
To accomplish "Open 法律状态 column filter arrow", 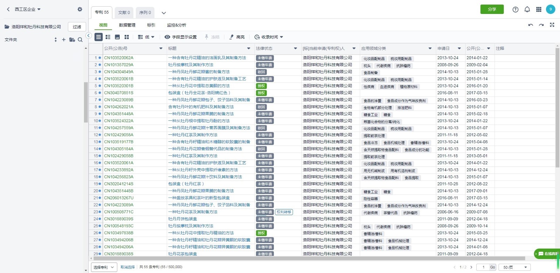I will point(295,49).
